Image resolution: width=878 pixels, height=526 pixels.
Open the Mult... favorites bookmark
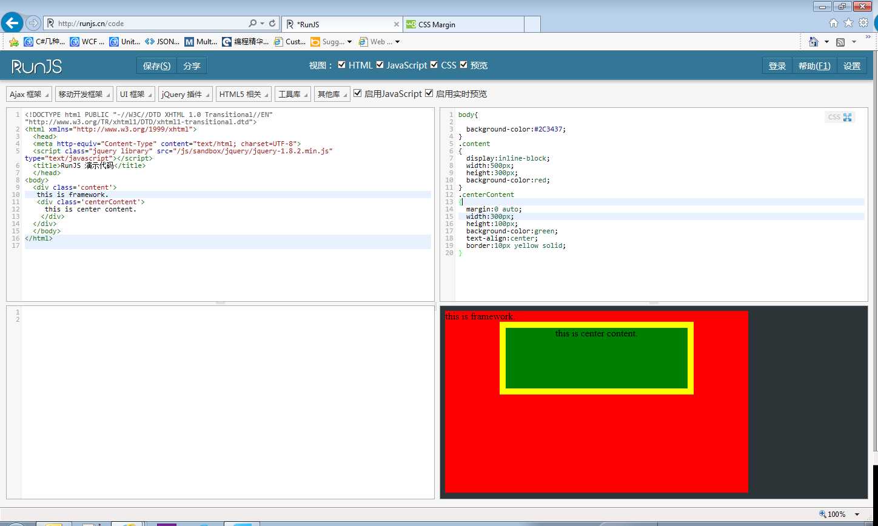pos(201,42)
